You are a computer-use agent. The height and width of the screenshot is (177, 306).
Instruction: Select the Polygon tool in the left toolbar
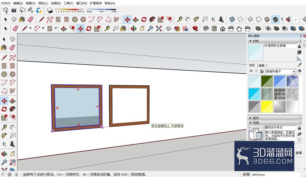point(13,74)
